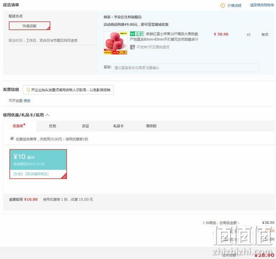This screenshot has height=259, width=276.
Task: Click the checkmark corner on express delivery
Action: 48,28
